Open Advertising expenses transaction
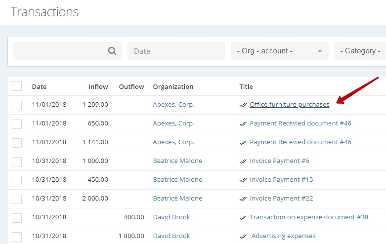386x244 pixels. coord(283,236)
